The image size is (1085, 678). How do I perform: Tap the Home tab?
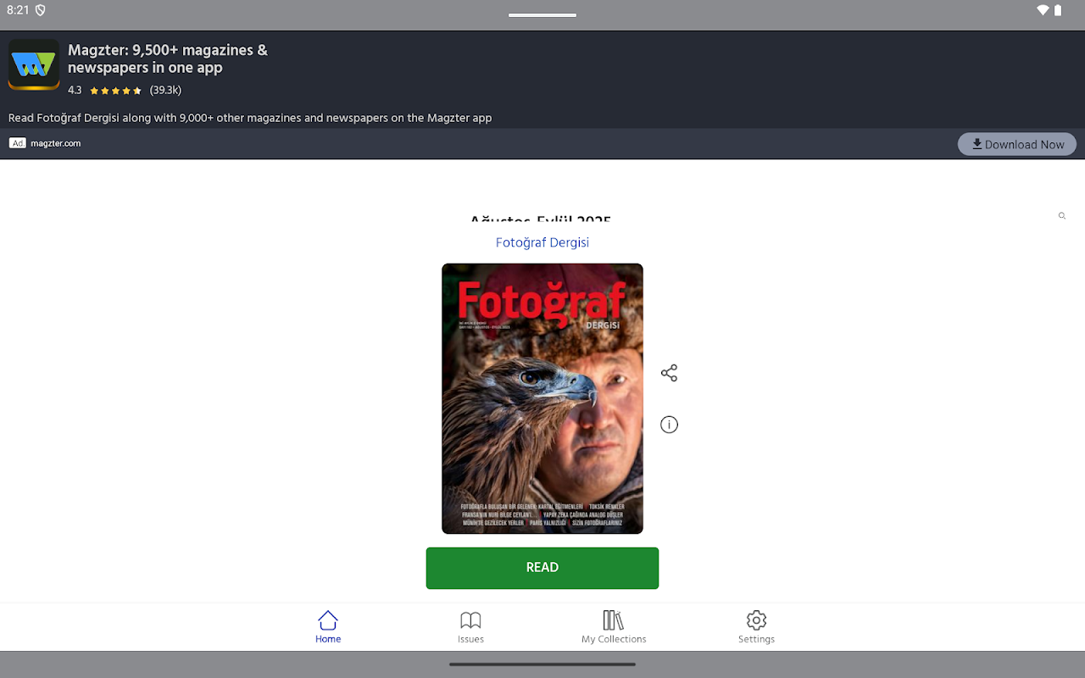[x=328, y=627]
